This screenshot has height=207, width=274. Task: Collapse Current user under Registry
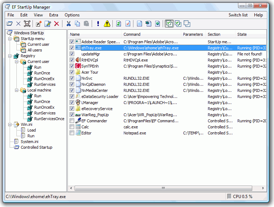coord(17,61)
